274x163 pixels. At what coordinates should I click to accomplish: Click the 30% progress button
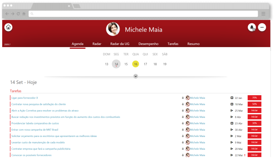(255, 123)
